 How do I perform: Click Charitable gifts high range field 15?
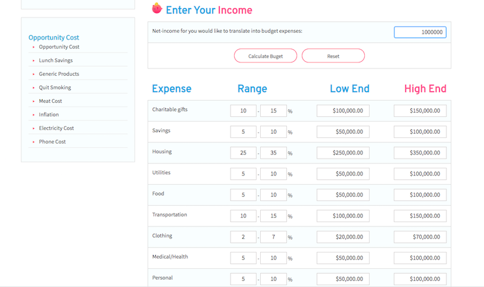coord(273,111)
